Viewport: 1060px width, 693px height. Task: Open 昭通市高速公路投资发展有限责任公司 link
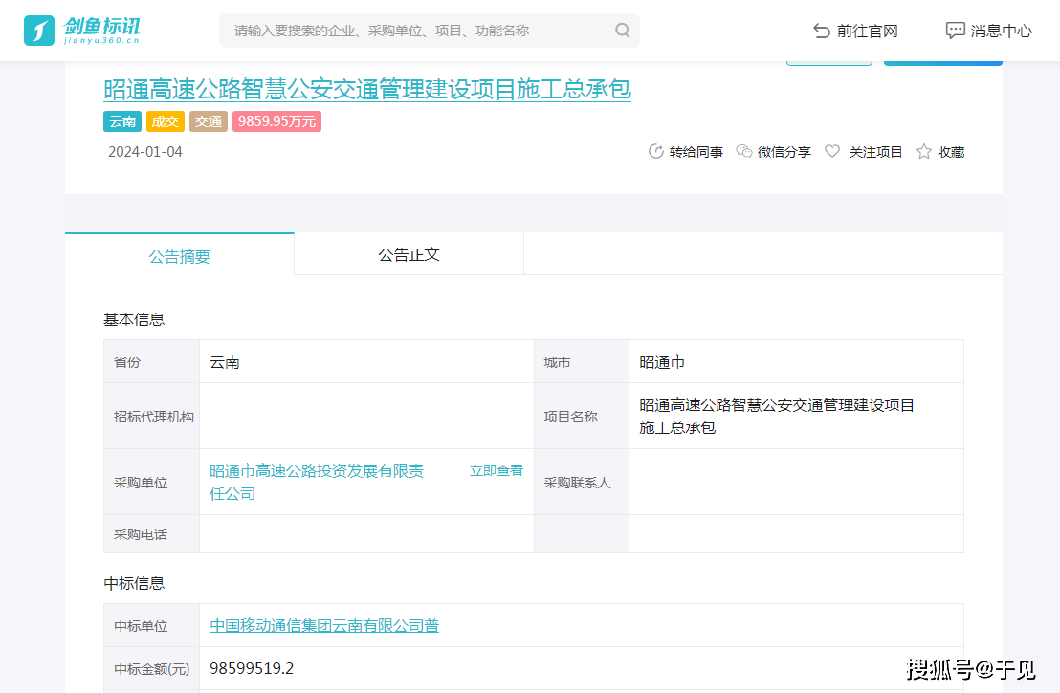point(317,482)
